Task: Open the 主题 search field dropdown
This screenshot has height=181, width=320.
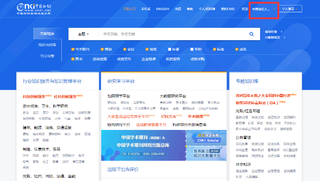Action: (x=83, y=34)
